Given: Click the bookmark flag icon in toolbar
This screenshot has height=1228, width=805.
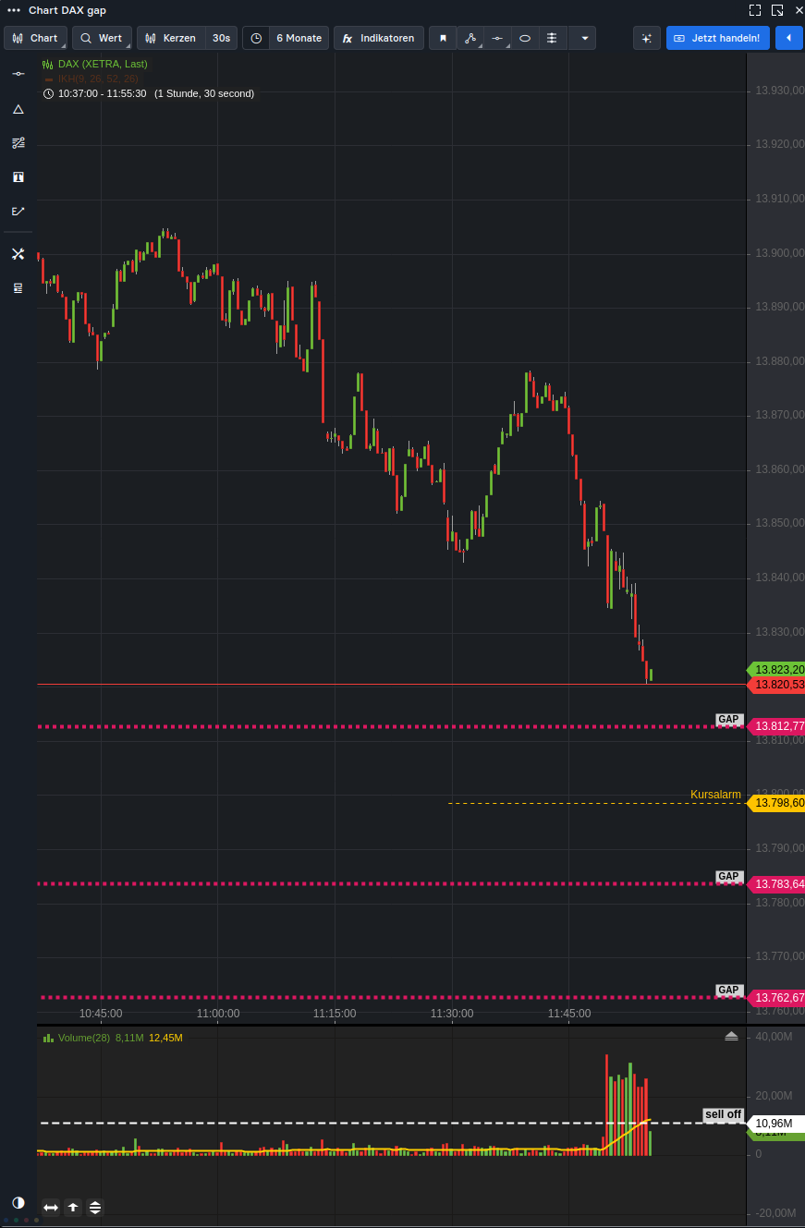Looking at the screenshot, I should (443, 38).
